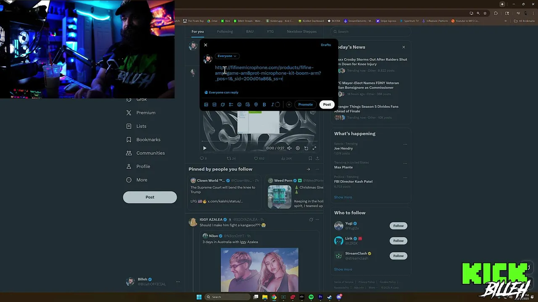Open options for Pinned by people section
Viewport: 538px width, 302px height.
317,169
